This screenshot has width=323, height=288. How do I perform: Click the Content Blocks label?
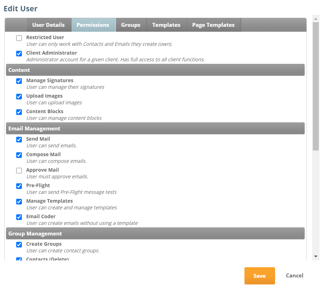click(45, 111)
